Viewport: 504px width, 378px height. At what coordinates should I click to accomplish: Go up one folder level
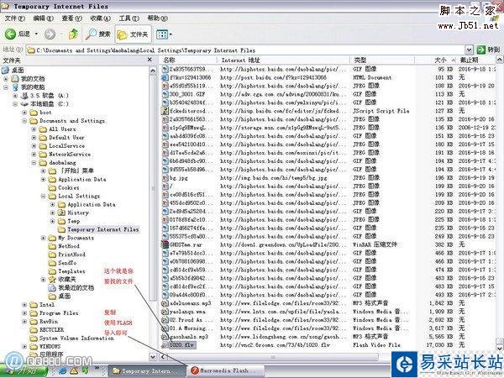coord(74,34)
